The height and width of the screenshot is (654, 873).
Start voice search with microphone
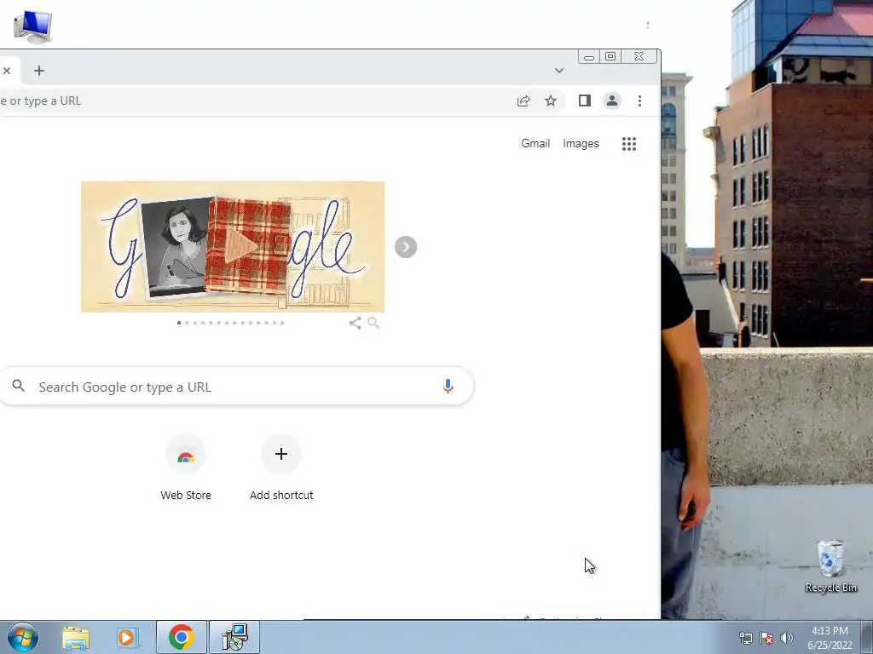click(x=448, y=387)
